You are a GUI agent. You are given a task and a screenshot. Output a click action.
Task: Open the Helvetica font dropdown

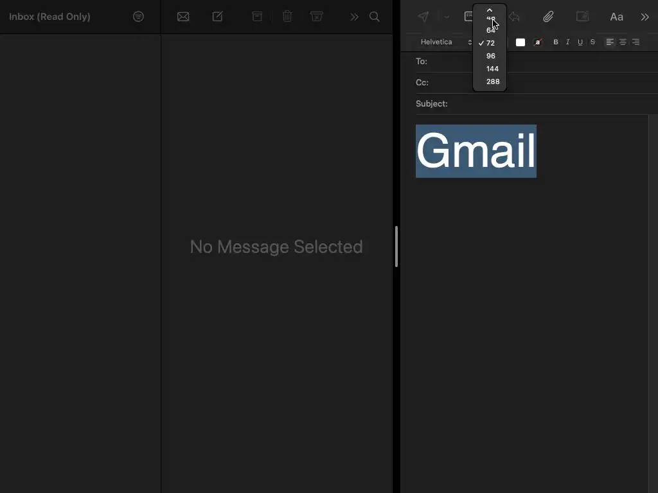click(x=447, y=42)
